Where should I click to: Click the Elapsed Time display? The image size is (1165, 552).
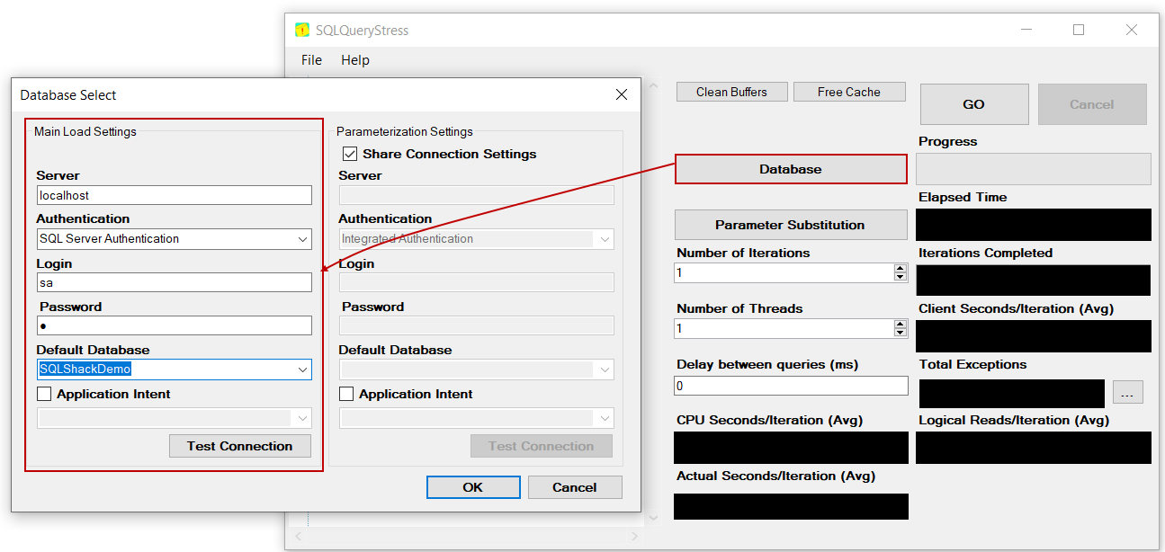click(x=1034, y=225)
